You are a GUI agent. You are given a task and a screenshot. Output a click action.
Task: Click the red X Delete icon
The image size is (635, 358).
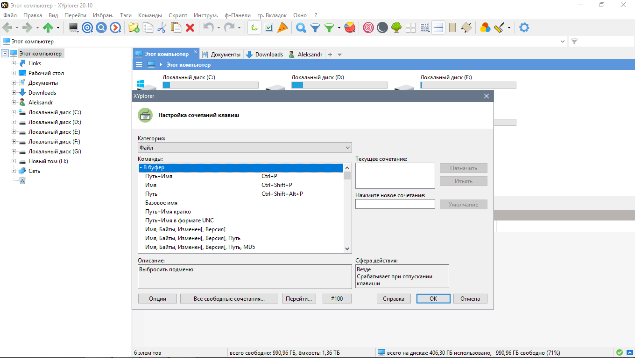coord(190,28)
